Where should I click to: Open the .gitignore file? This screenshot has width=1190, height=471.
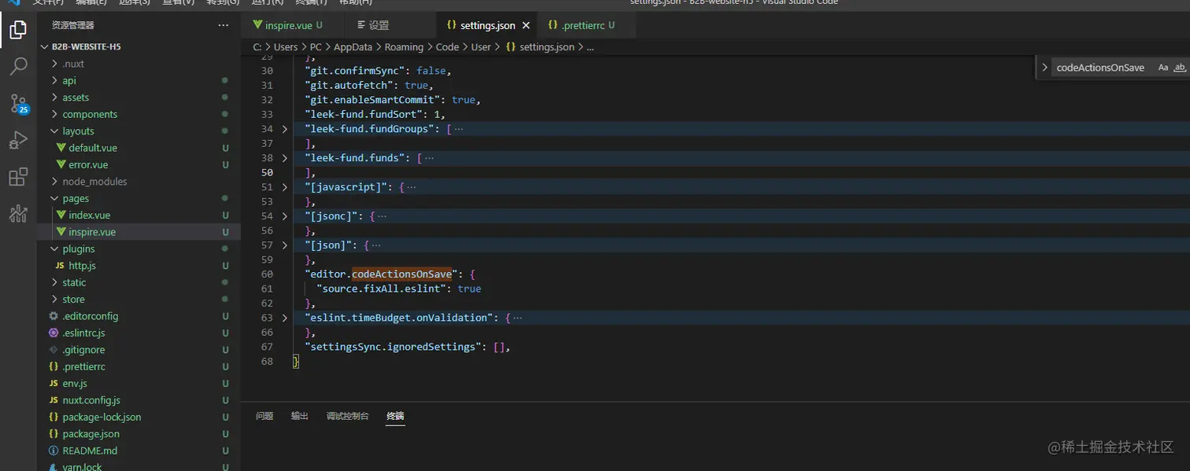pyautogui.click(x=139, y=350)
